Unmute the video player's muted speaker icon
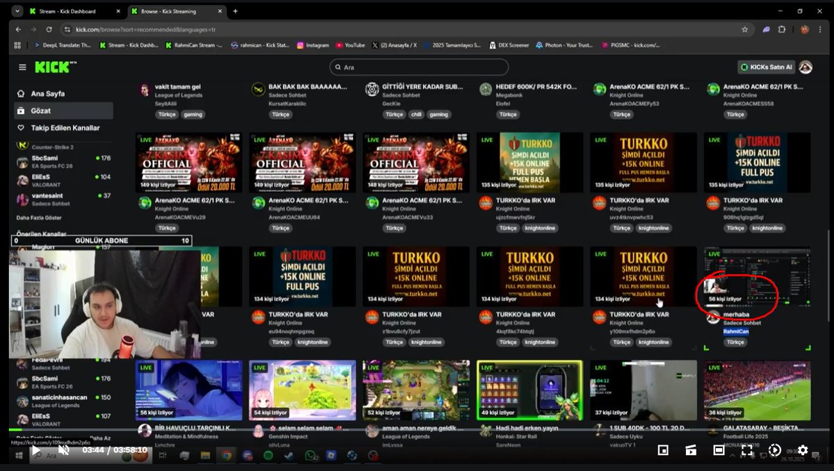This screenshot has width=834, height=471. coord(63,450)
